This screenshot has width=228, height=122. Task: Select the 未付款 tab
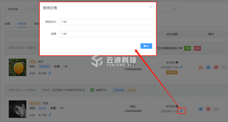tap(22, 24)
